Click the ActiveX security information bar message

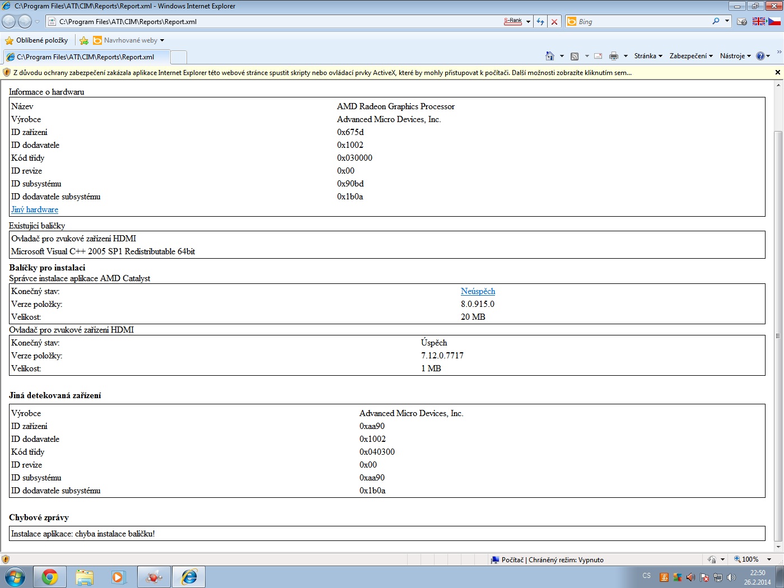(x=323, y=72)
